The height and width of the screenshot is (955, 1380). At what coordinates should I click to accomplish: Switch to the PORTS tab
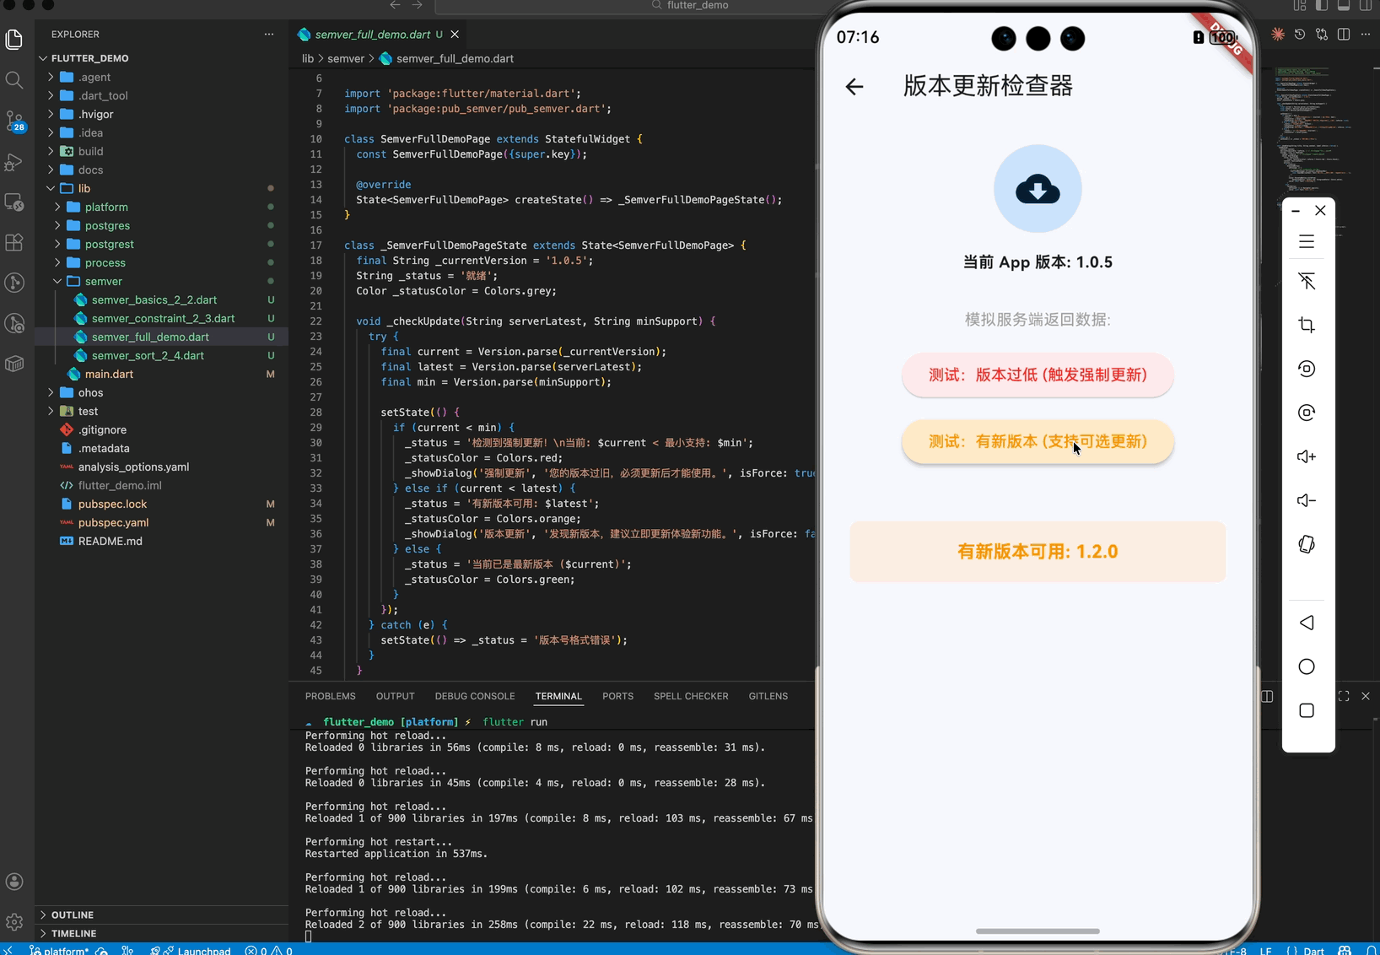(x=617, y=696)
